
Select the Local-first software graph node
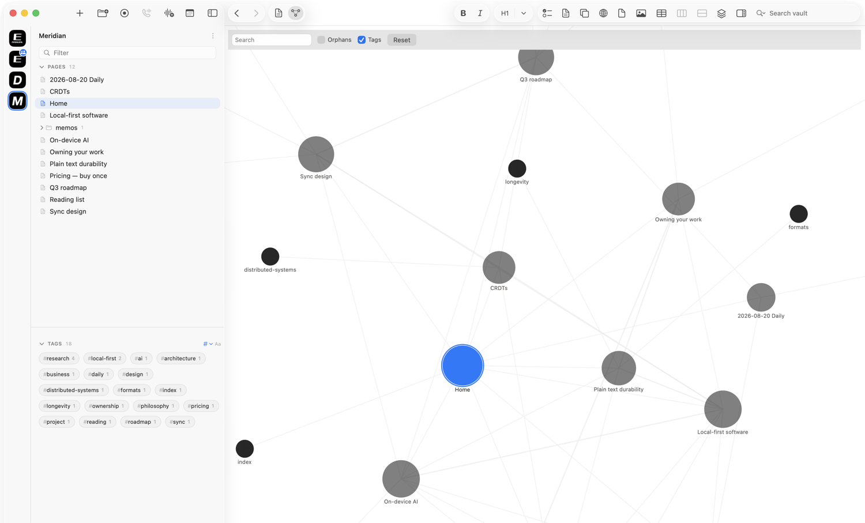point(723,409)
